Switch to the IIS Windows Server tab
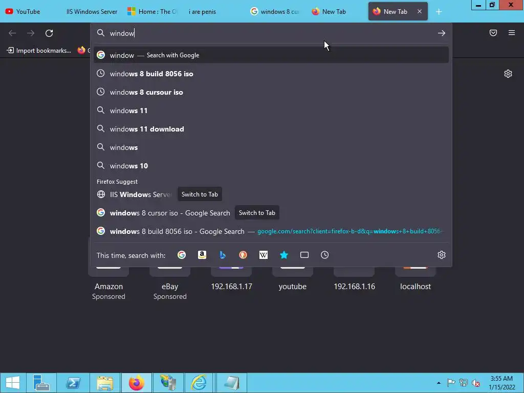 tap(92, 11)
